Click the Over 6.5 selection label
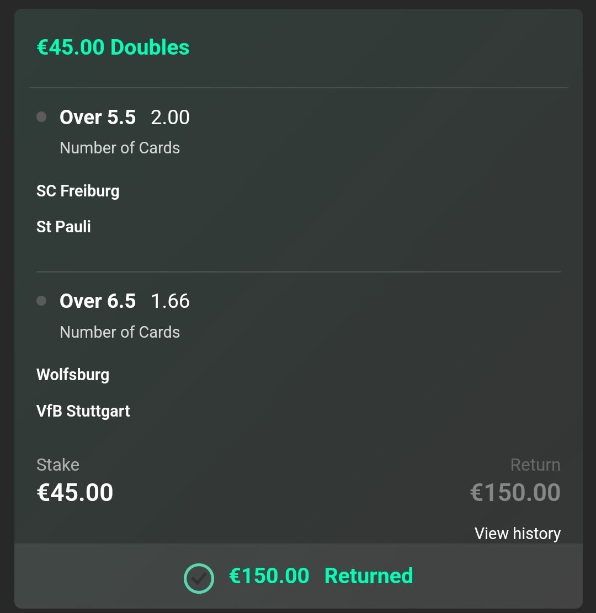 [98, 301]
